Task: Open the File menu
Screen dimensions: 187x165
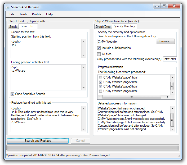Action: [12, 14]
